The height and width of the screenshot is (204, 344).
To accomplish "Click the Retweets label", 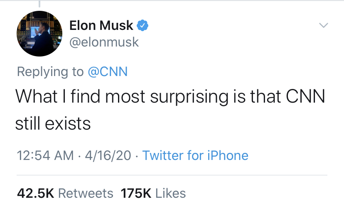I will [x=85, y=193].
